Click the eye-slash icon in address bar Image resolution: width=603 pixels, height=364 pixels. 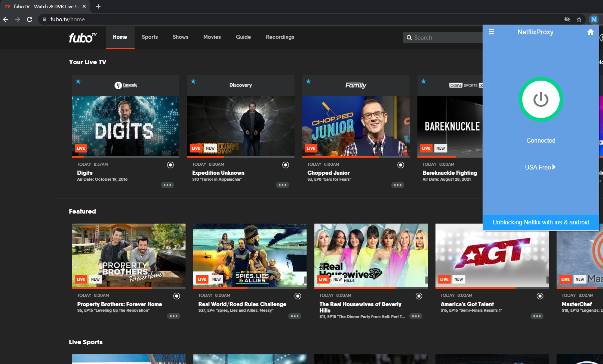coord(567,19)
